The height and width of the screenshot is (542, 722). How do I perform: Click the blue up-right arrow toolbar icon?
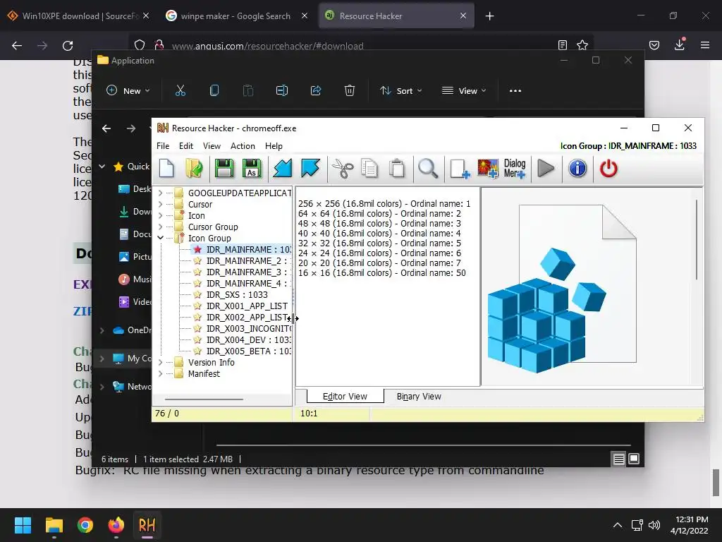point(310,169)
